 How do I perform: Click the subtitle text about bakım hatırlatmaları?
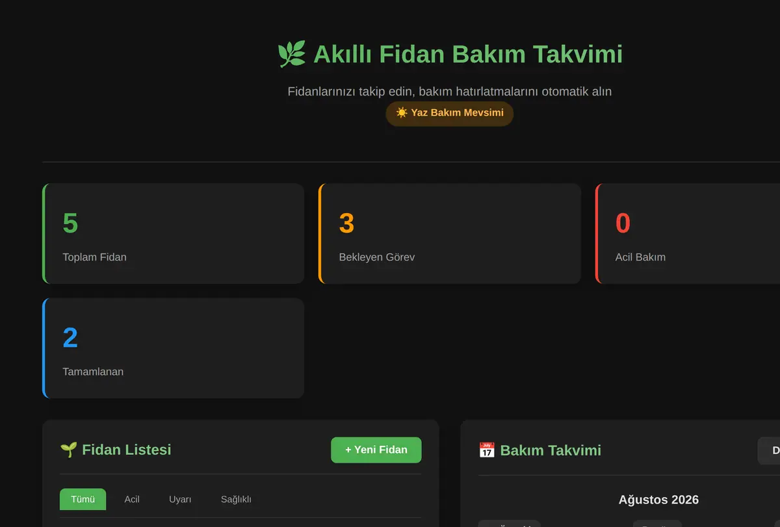click(450, 92)
